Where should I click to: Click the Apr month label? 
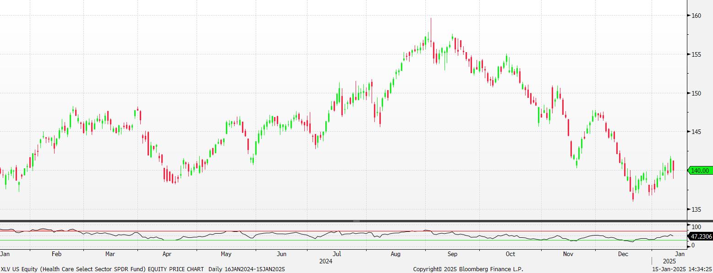167,254
